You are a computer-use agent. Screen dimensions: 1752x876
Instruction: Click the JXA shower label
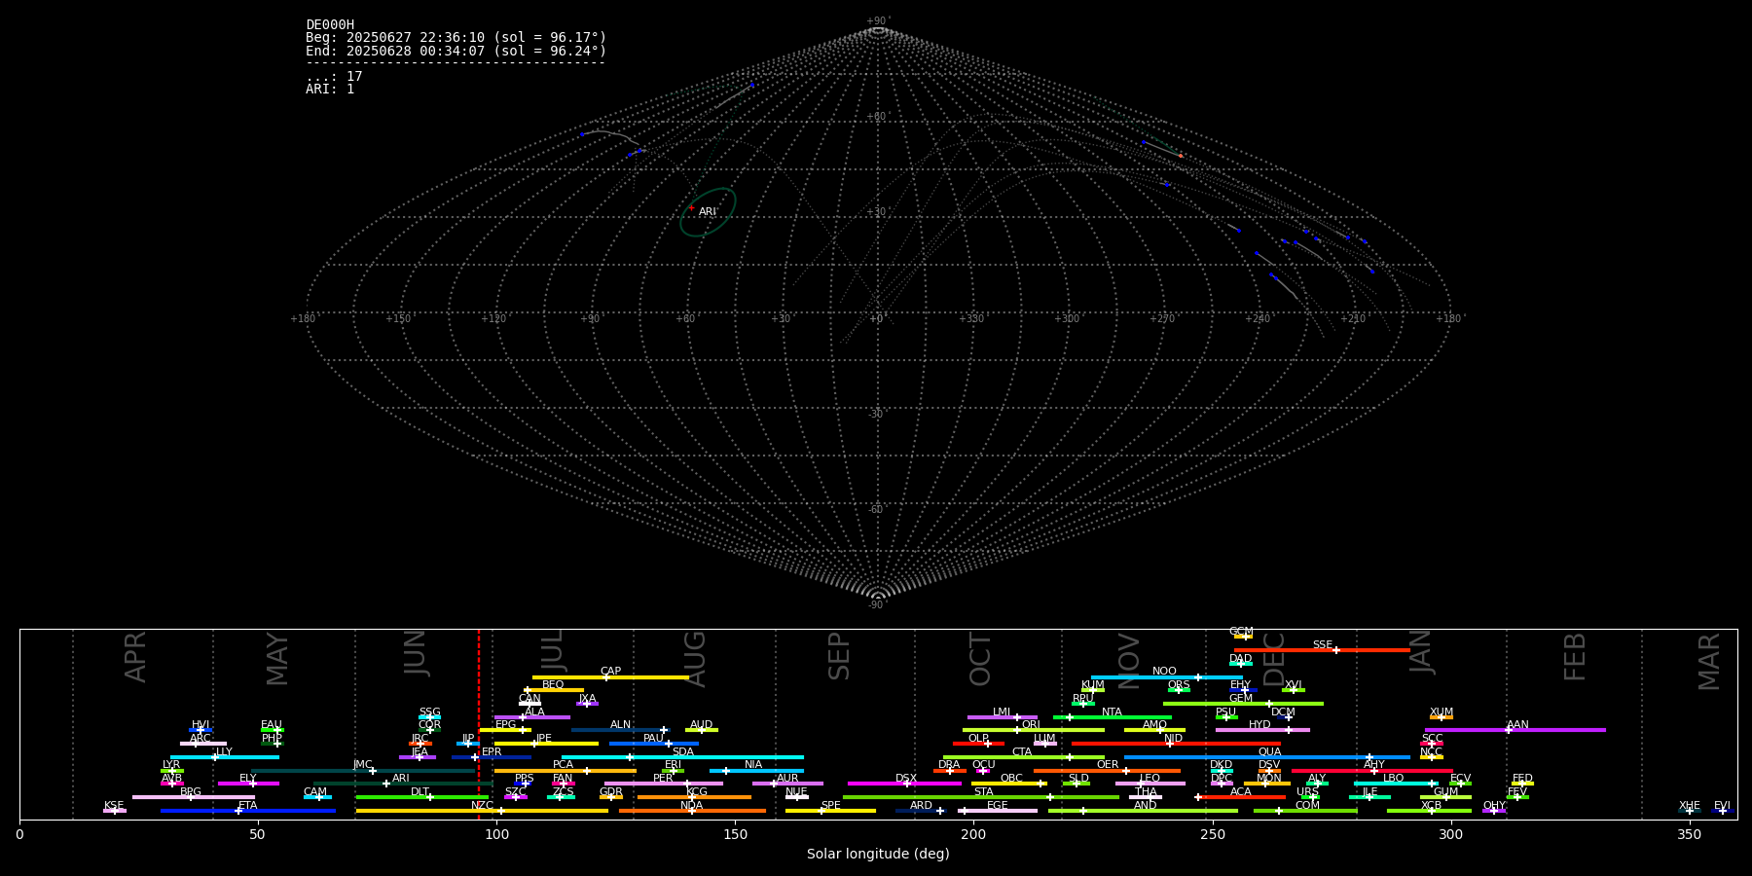coord(587,699)
